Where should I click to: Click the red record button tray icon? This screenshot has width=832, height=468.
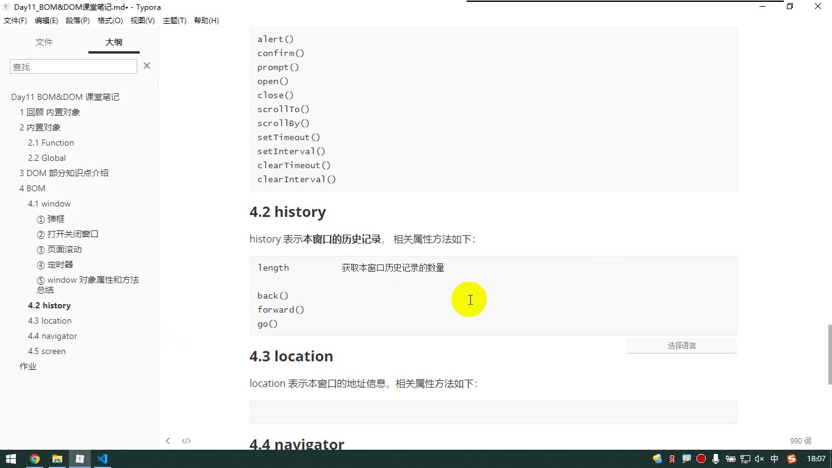click(x=701, y=459)
